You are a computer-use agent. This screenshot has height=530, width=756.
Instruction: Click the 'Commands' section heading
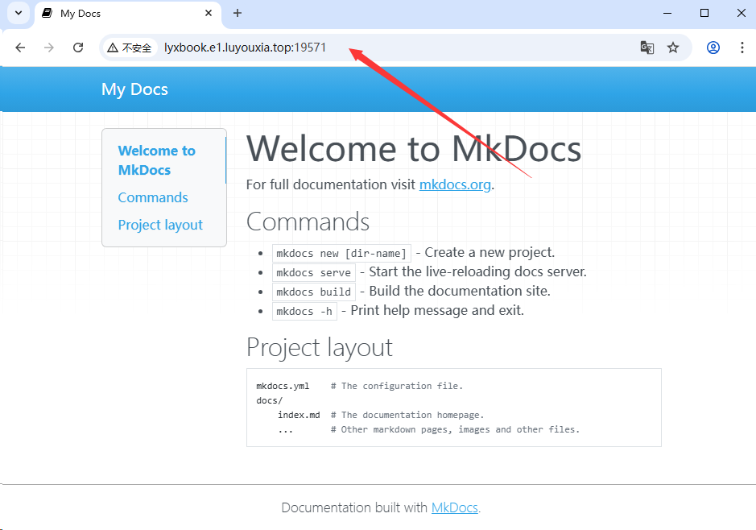(x=308, y=222)
